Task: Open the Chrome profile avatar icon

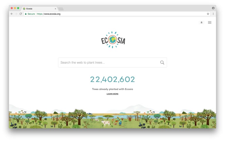Action: click(213, 8)
